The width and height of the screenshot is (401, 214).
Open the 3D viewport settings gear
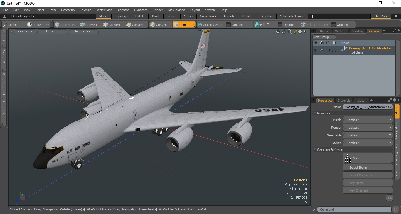point(300,31)
